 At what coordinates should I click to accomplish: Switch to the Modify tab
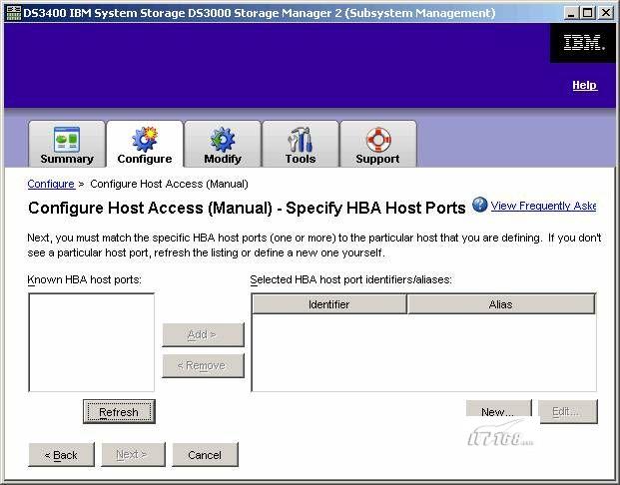(x=223, y=145)
